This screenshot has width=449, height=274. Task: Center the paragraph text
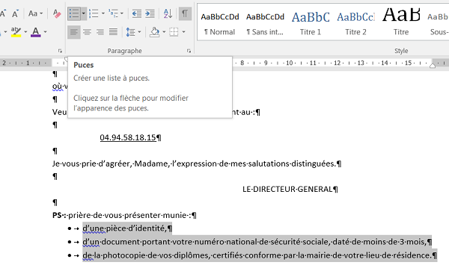[87, 31]
